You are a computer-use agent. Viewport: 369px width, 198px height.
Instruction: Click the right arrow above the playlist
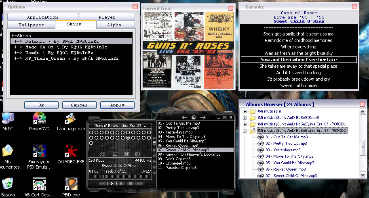203,117
